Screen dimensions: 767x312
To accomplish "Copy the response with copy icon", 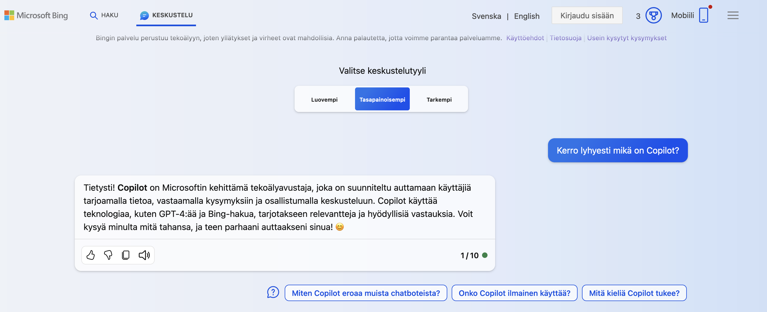I will [x=126, y=255].
